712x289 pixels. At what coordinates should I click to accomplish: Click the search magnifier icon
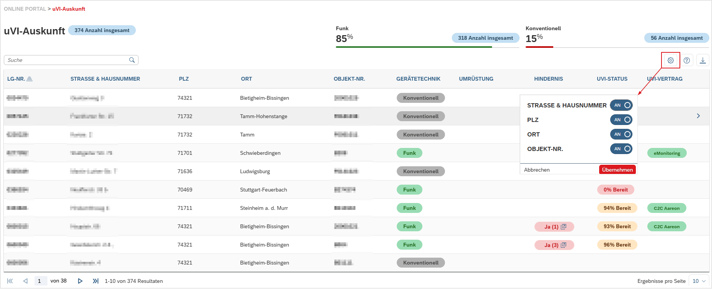[132, 60]
